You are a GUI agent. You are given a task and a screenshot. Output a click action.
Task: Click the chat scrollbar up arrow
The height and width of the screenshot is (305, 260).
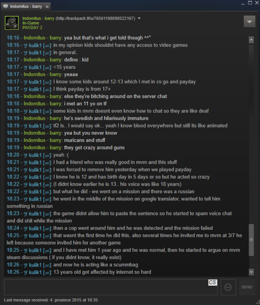[251, 40]
